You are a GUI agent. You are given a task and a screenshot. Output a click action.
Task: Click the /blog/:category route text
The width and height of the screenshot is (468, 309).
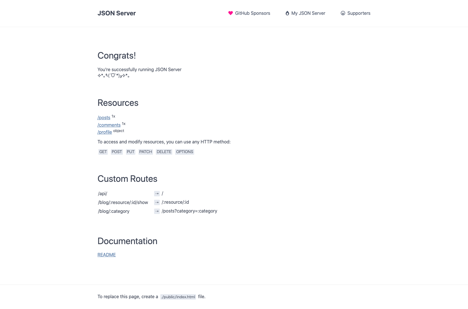tap(114, 211)
